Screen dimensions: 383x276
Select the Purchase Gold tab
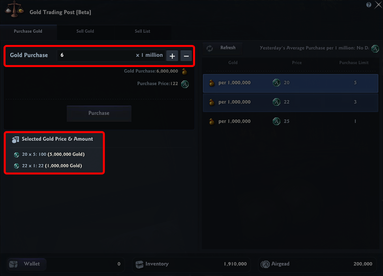[28, 32]
